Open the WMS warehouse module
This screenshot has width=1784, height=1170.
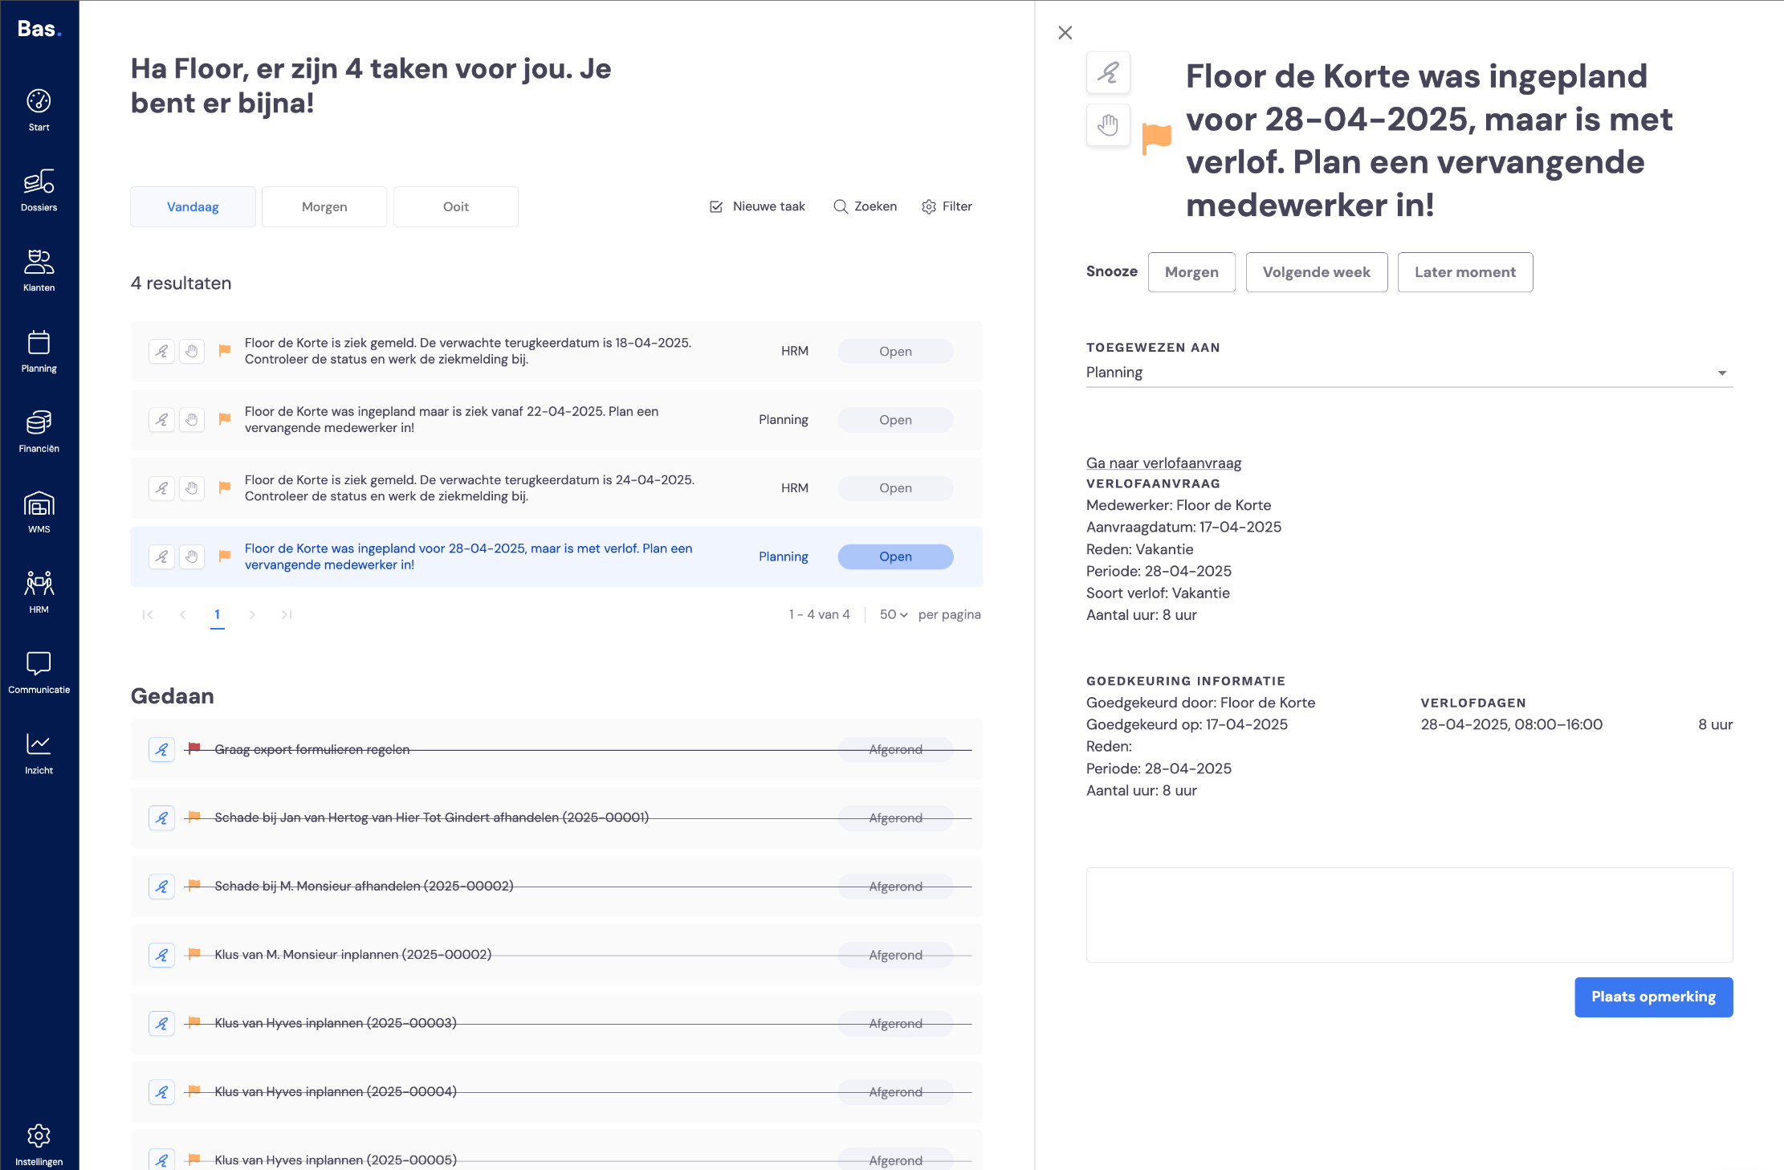(x=39, y=512)
